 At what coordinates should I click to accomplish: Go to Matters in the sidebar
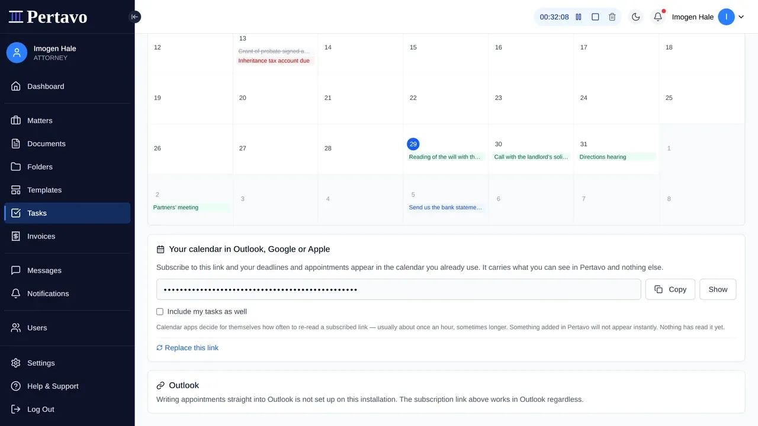click(x=68, y=121)
